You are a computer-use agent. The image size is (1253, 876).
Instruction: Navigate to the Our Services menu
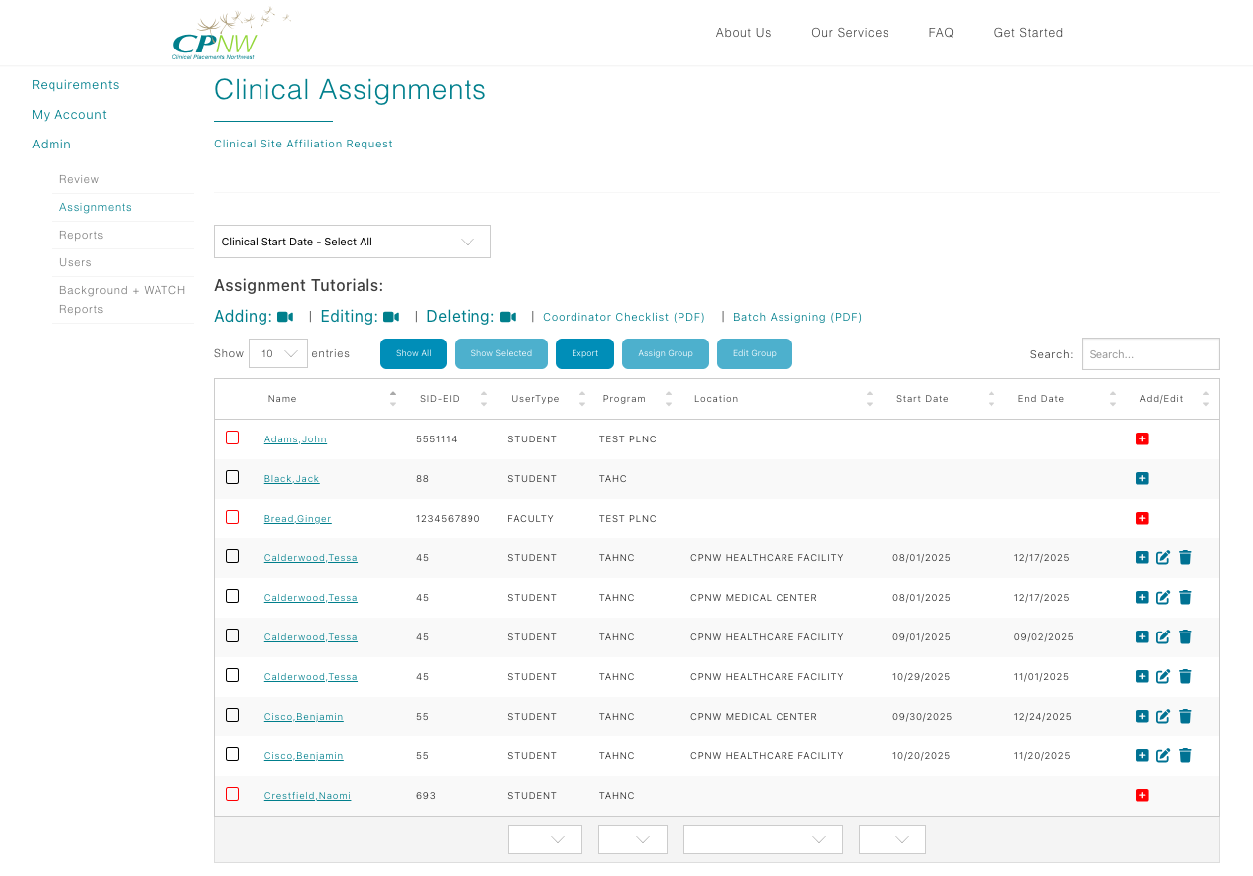coord(850,33)
